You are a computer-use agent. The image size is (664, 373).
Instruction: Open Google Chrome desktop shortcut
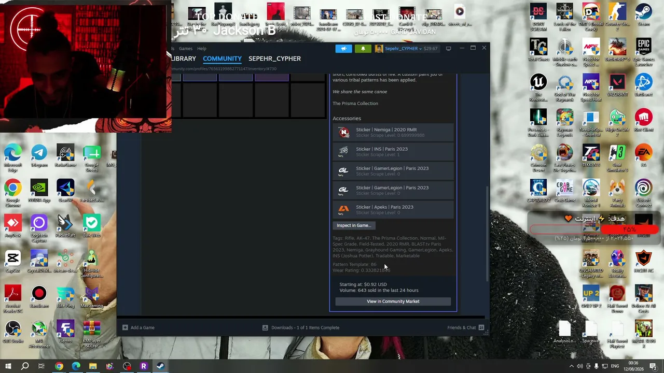click(x=13, y=194)
